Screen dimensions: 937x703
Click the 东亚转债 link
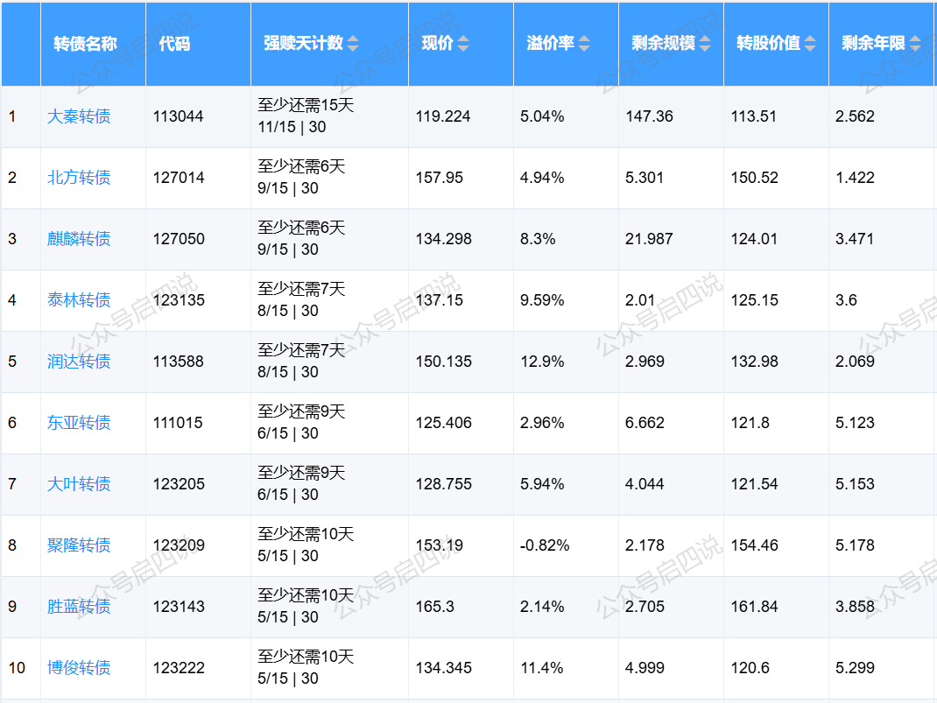click(x=79, y=423)
